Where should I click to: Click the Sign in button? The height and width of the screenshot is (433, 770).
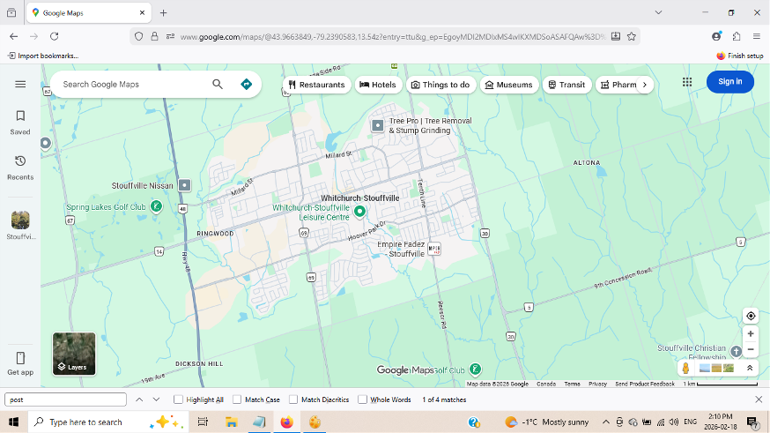(729, 82)
